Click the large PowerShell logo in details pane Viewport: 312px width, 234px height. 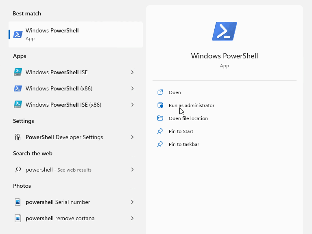(225, 31)
